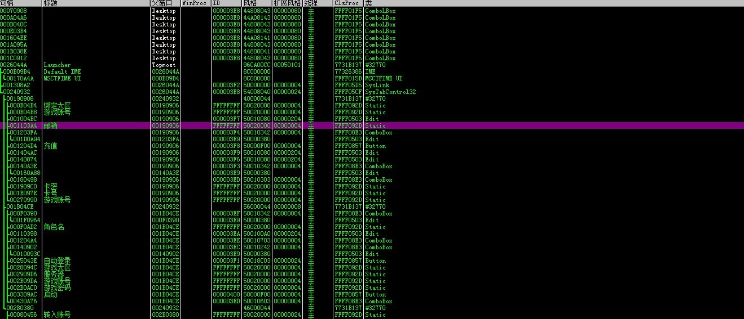This screenshot has width=744, height=319.
Task: Select the 转入账号 title entry
Action: point(57,315)
